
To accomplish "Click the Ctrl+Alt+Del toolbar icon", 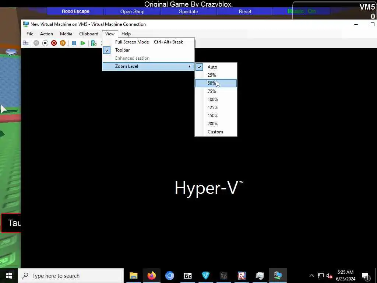I will [x=25, y=43].
